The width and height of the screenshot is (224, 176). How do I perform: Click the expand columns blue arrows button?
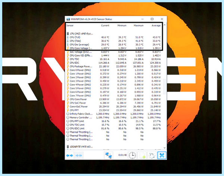(x=69, y=155)
